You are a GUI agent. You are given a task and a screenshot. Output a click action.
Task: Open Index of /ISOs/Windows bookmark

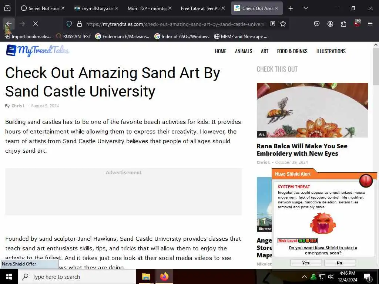(182, 37)
